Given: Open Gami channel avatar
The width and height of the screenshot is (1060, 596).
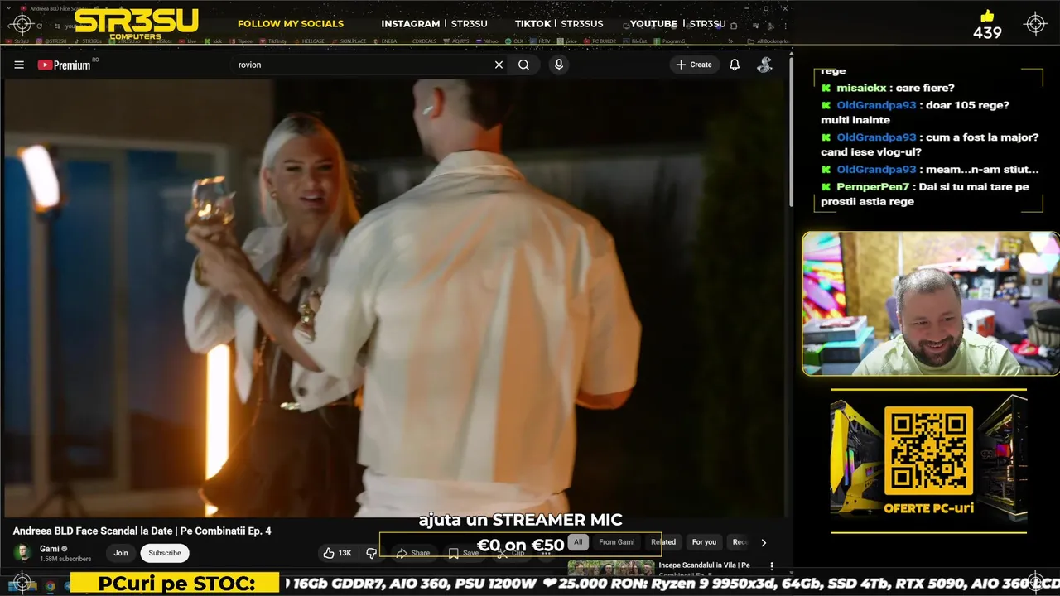Looking at the screenshot, I should pyautogui.click(x=23, y=553).
